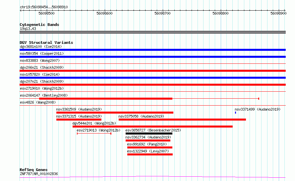Click the dgv3681n100 (Coe2014) variant label
The height and width of the screenshot is (181, 295).
point(41,46)
